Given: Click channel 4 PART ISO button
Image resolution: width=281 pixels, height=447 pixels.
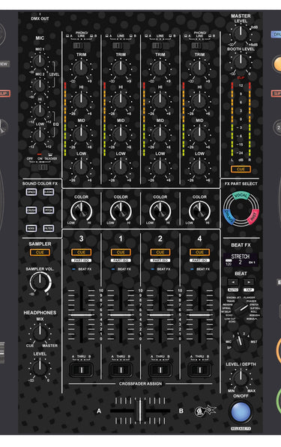Looking at the screenshot, I should coord(199,260).
